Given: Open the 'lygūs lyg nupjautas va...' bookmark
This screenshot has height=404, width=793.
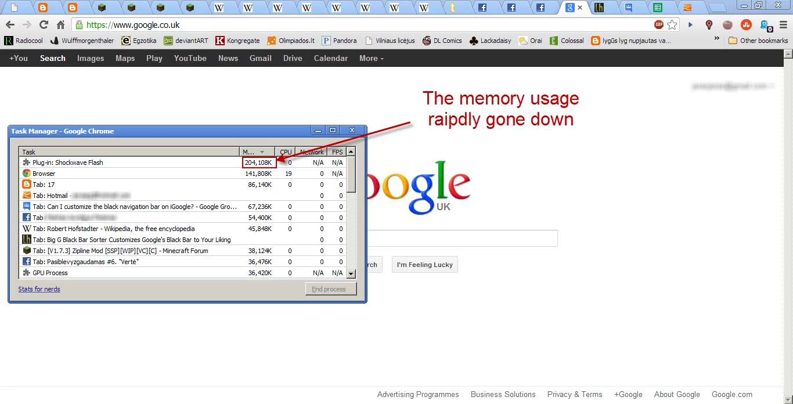Looking at the screenshot, I should tap(631, 41).
